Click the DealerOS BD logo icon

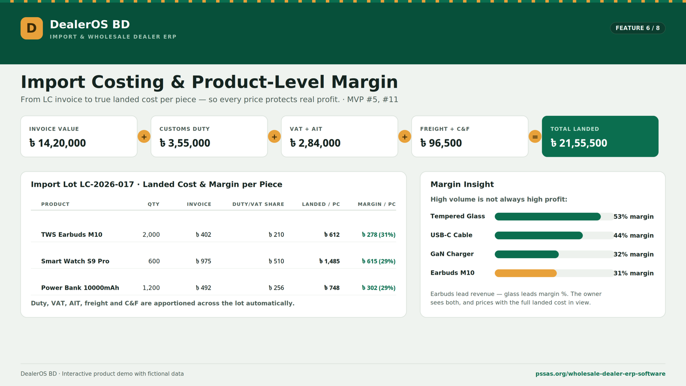click(x=32, y=28)
